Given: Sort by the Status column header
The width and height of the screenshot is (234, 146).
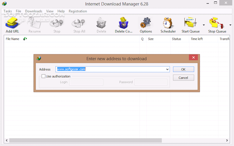Looking at the screenshot, I should click(176, 39).
